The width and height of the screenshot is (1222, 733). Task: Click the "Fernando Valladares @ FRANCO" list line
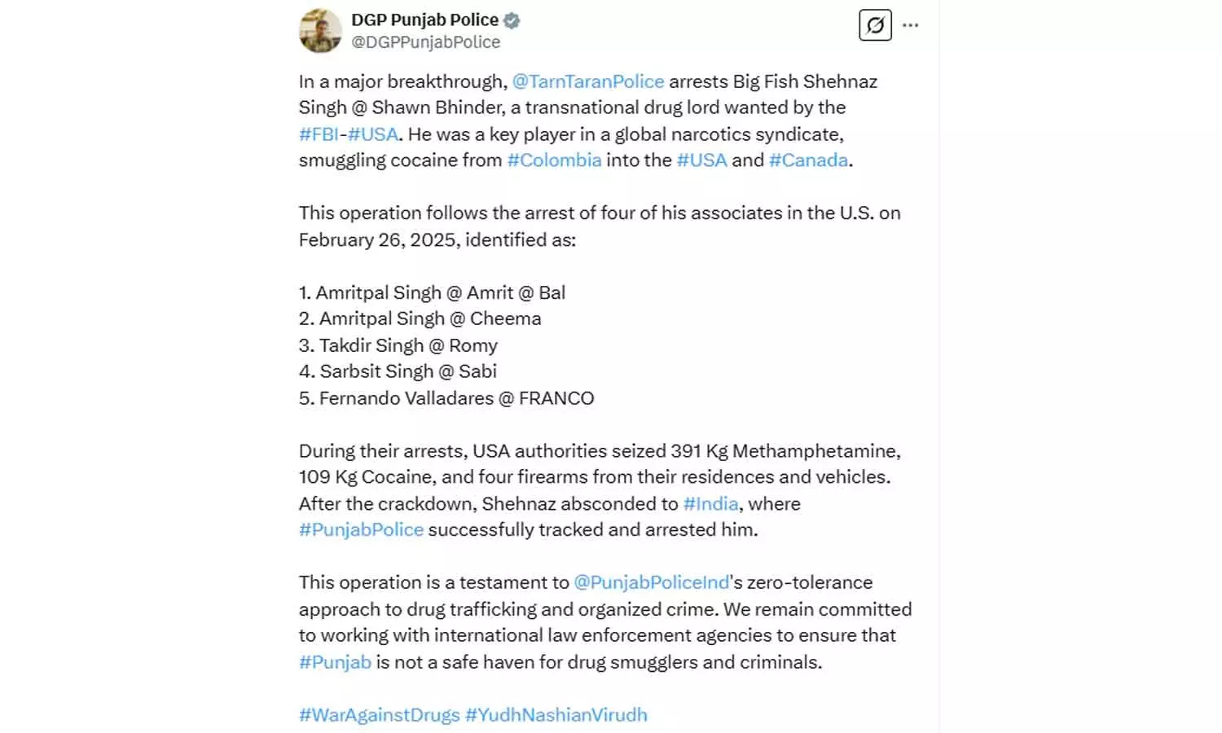point(446,398)
